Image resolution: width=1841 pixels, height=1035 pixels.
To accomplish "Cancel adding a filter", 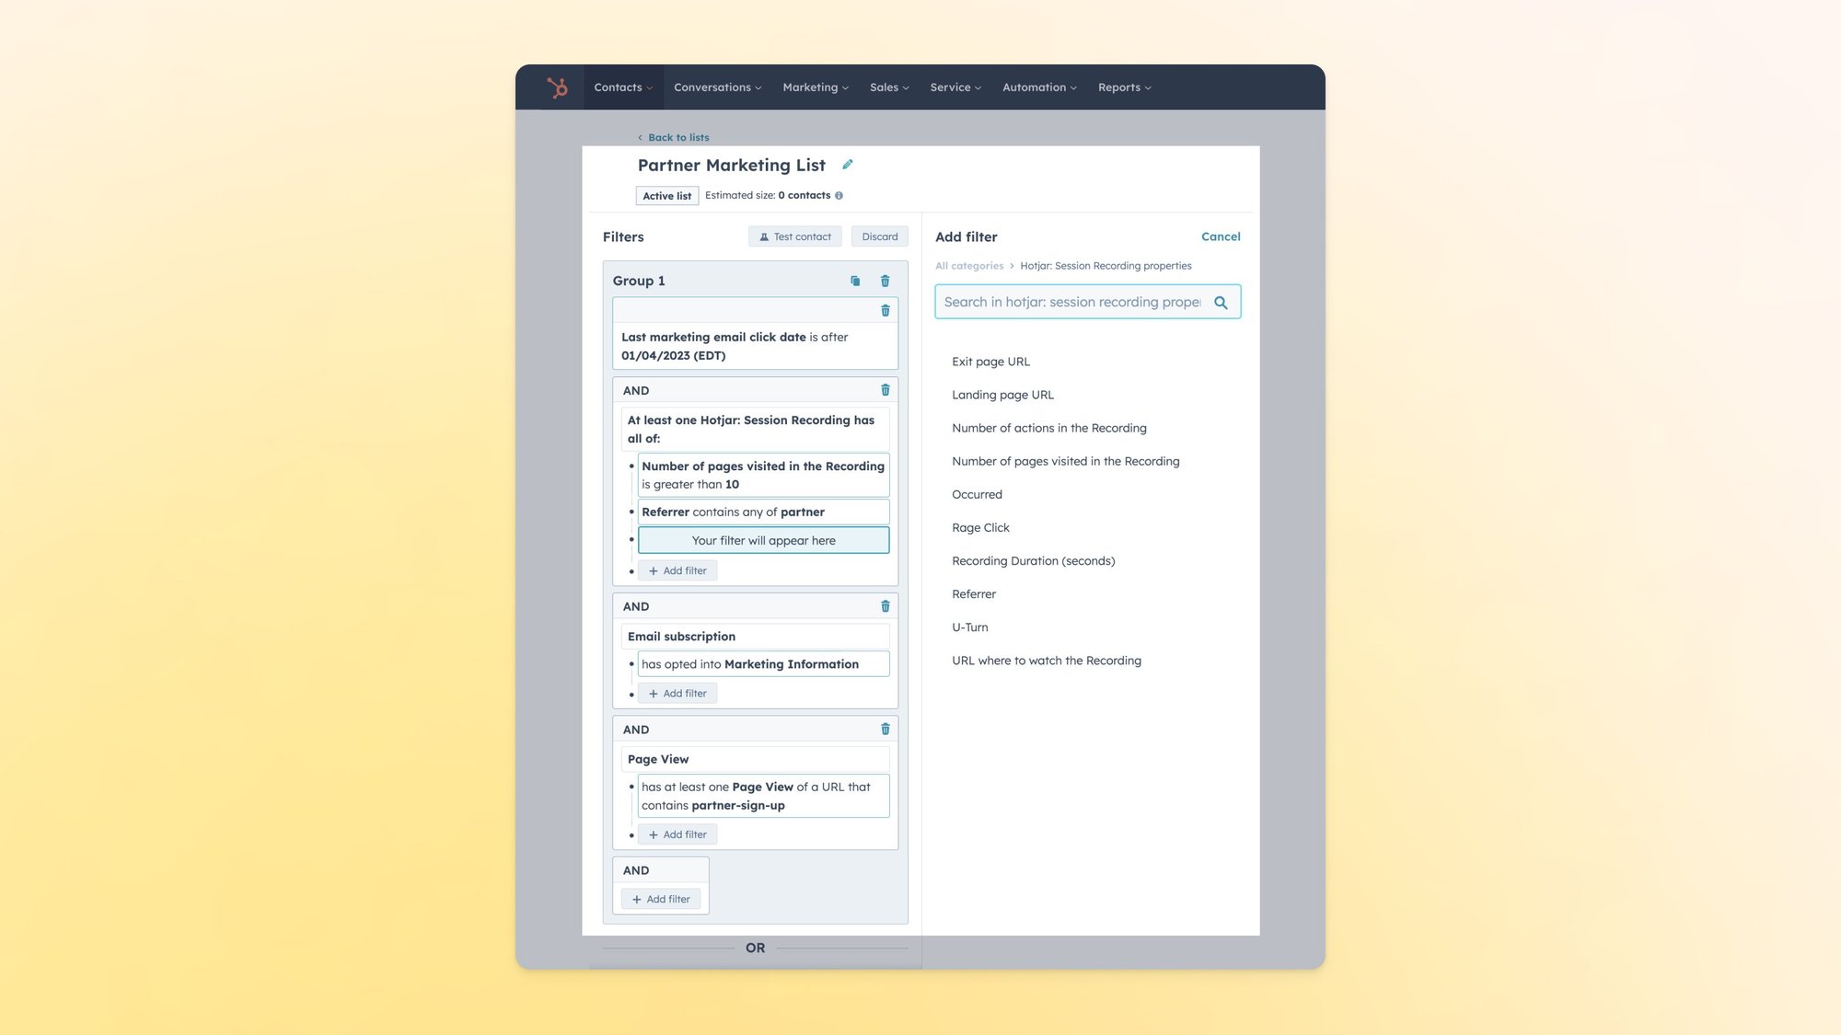I will [x=1221, y=237].
